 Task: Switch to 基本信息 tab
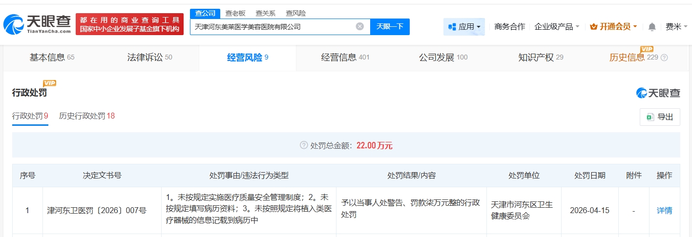point(52,58)
